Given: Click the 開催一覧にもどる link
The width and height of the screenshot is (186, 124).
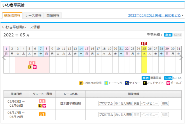Looking at the screenshot, I should point(154,15).
